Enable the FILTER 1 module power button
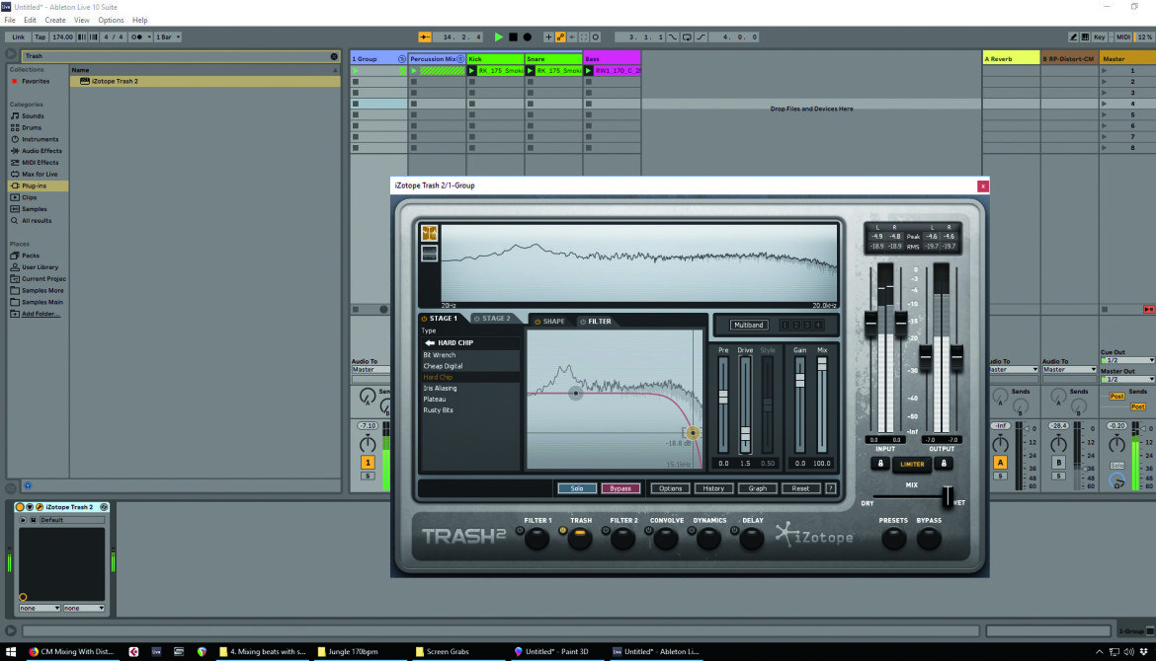 coord(520,531)
